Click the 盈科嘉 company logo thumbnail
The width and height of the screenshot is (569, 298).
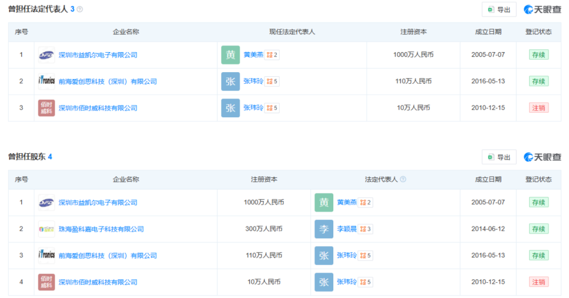click(46, 229)
